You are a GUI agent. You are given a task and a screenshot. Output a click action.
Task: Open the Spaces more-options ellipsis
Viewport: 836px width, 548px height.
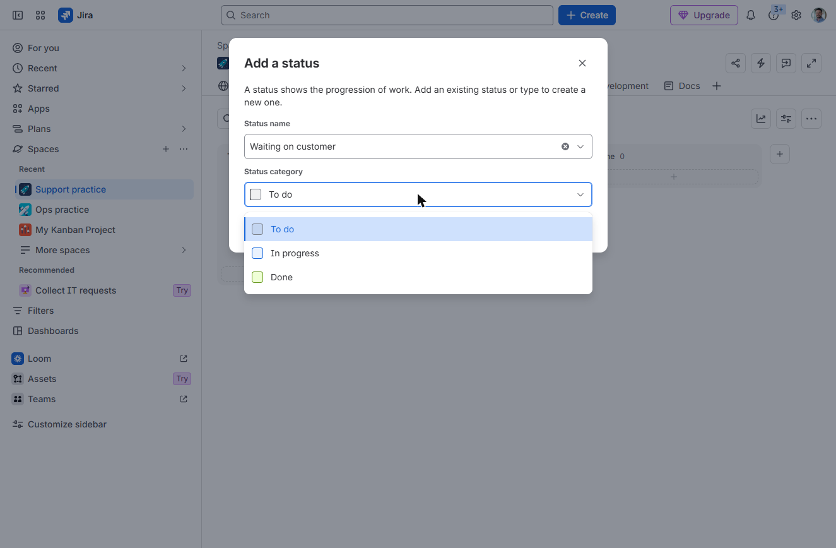tap(184, 149)
